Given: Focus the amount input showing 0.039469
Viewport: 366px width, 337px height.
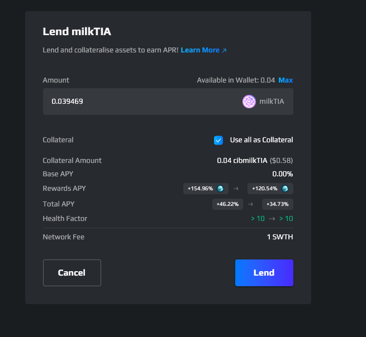Looking at the screenshot, I should point(168,102).
